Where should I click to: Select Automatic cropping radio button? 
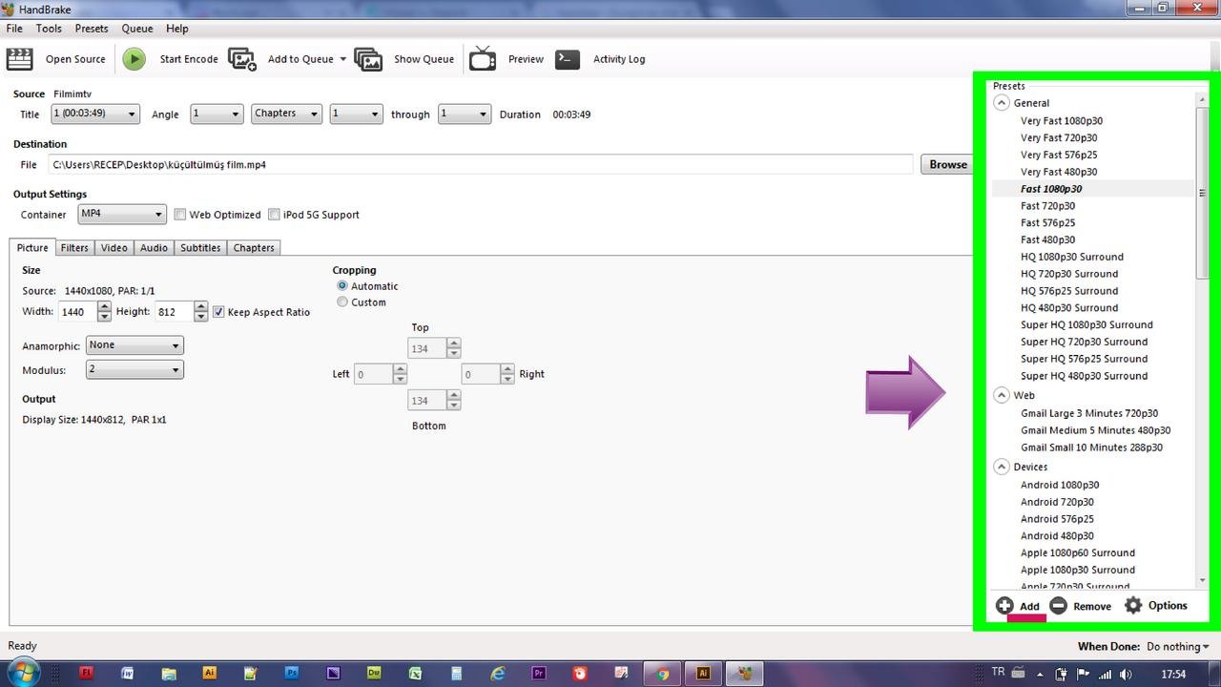(x=341, y=286)
